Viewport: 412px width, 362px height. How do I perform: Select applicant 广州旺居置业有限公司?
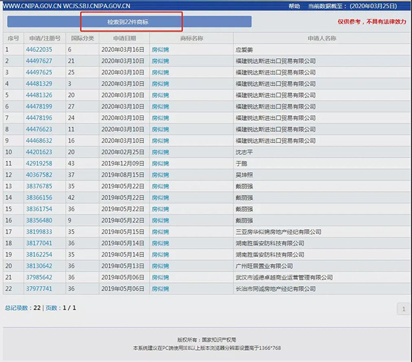pyautogui.click(x=264, y=266)
